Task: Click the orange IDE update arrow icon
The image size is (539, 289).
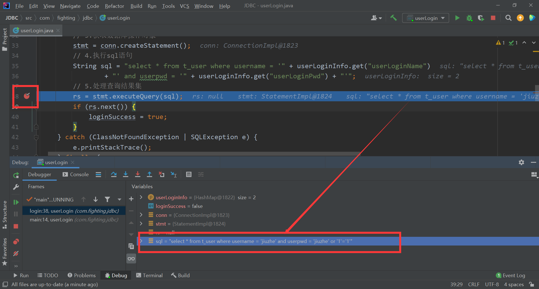Action: pyautogui.click(x=520, y=18)
